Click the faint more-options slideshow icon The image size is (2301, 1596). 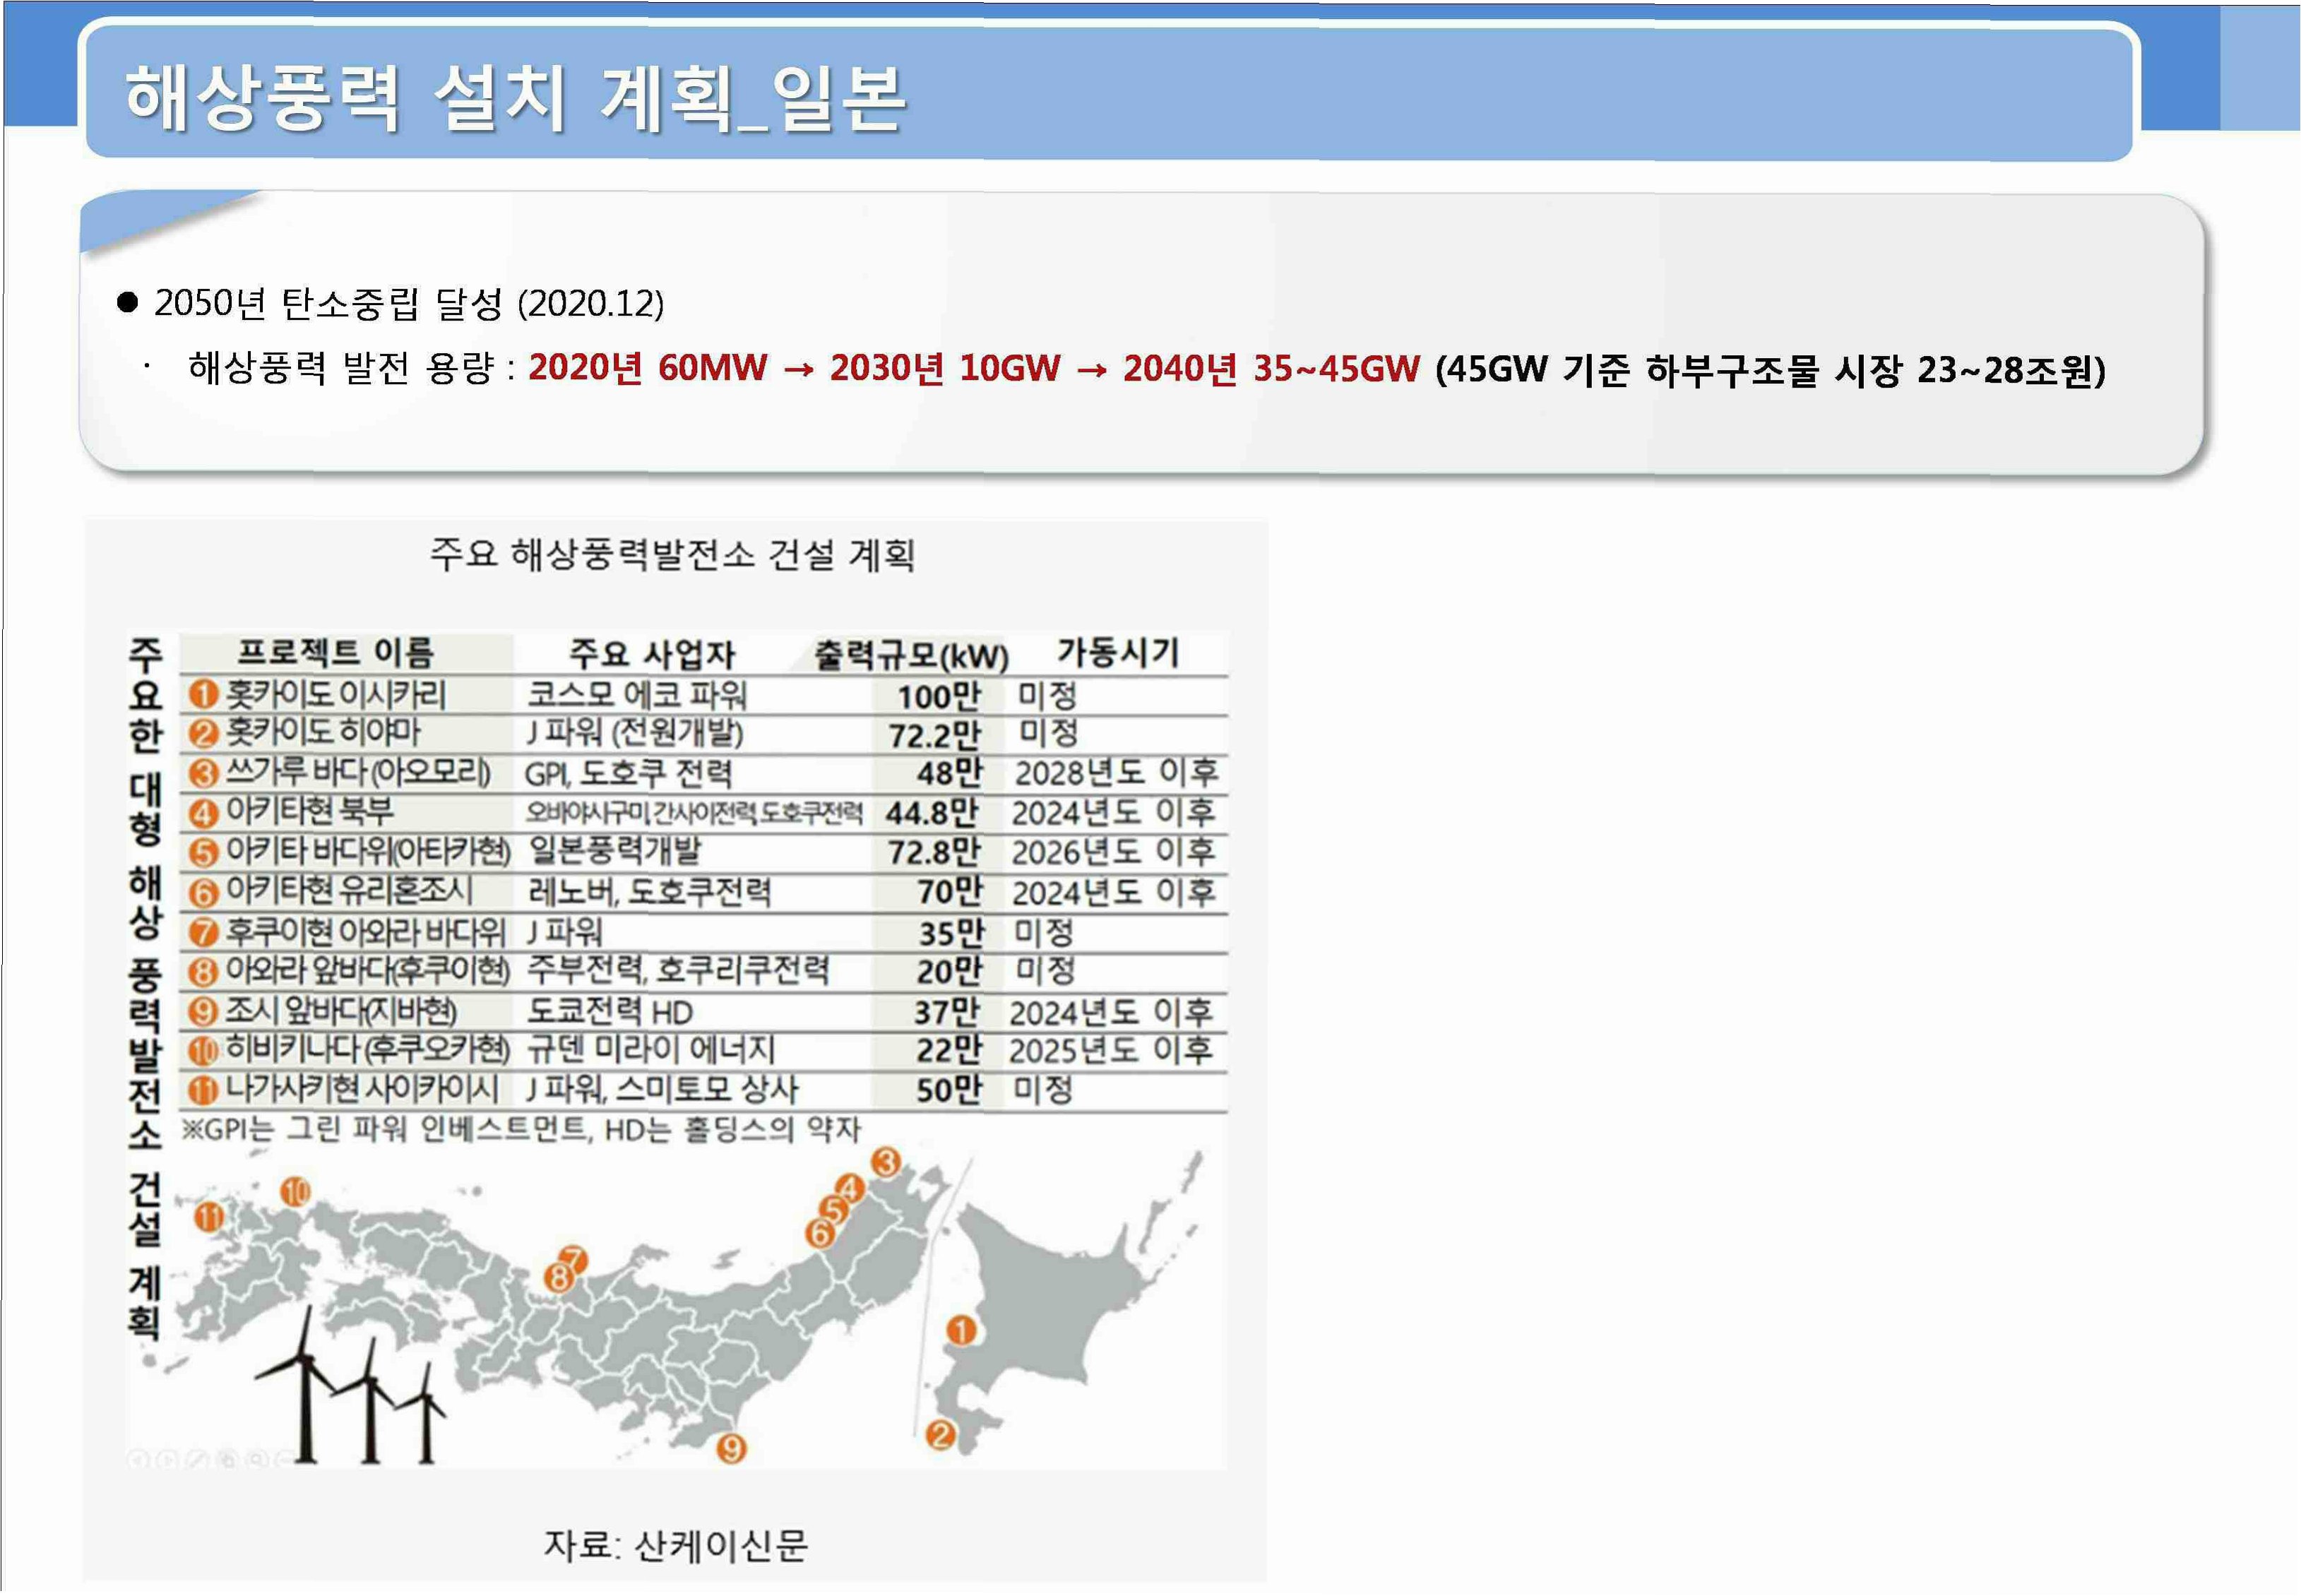(284, 1460)
